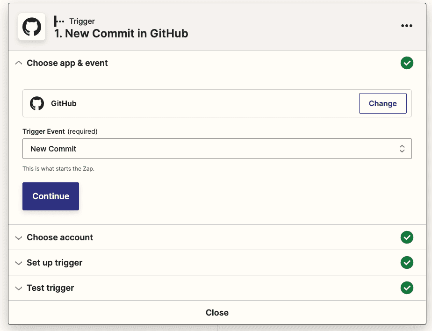Click green checkmark next to Choose account
Viewport: 432px width, 331px height.
(x=407, y=237)
